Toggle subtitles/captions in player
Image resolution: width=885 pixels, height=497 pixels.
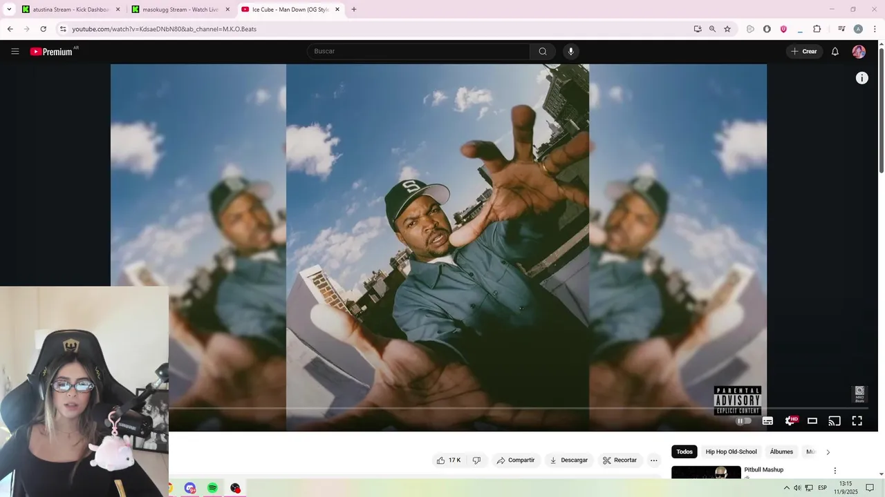767,421
